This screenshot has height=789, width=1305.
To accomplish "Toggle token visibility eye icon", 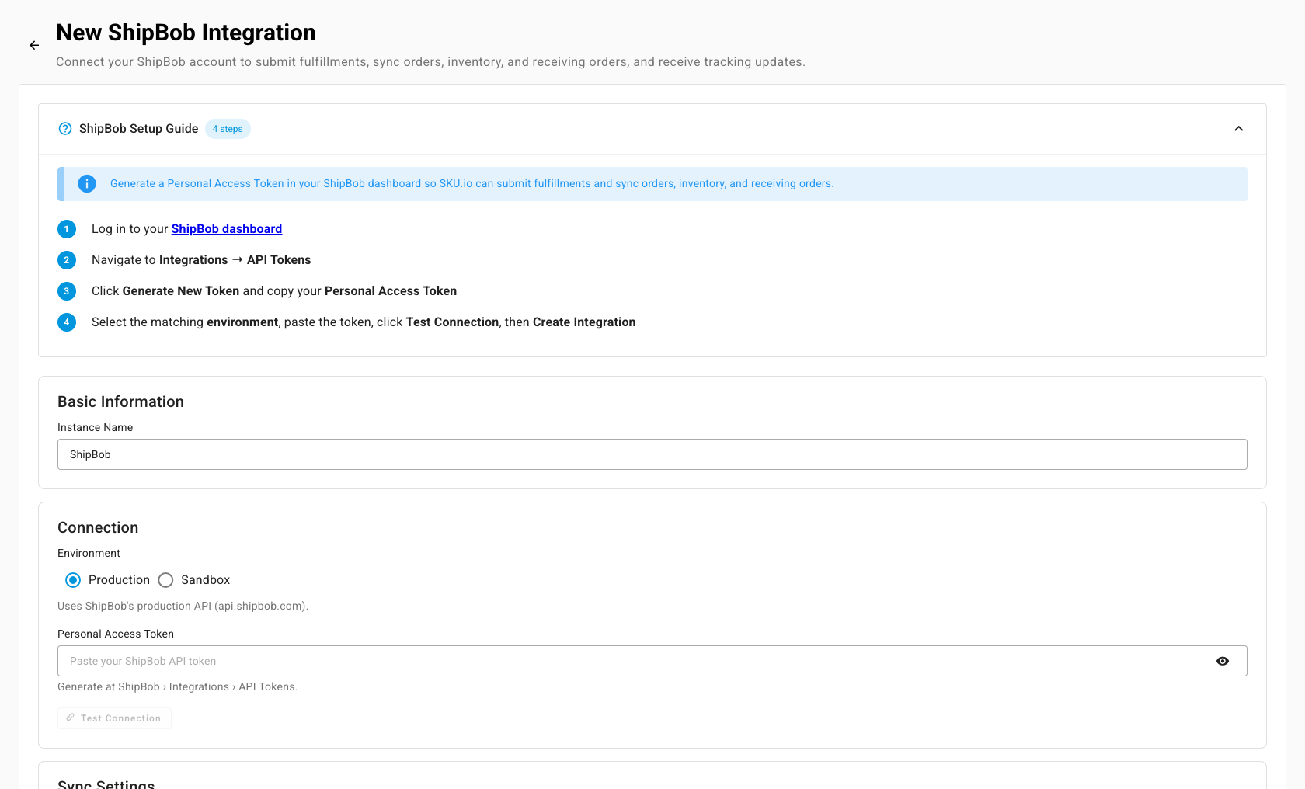I will coord(1223,661).
